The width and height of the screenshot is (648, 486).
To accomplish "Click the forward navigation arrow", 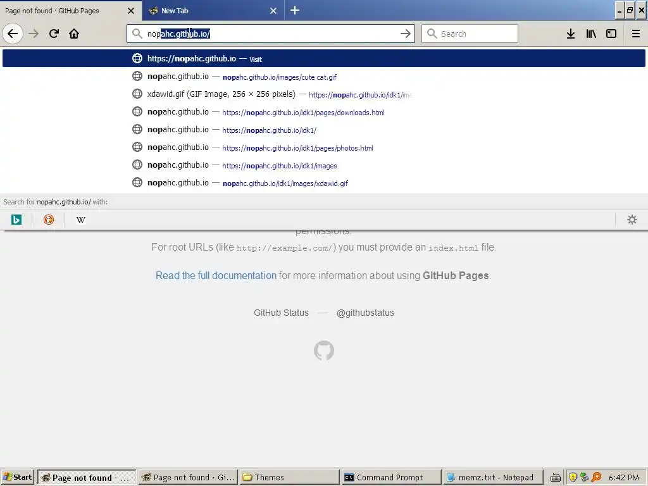I will click(34, 34).
